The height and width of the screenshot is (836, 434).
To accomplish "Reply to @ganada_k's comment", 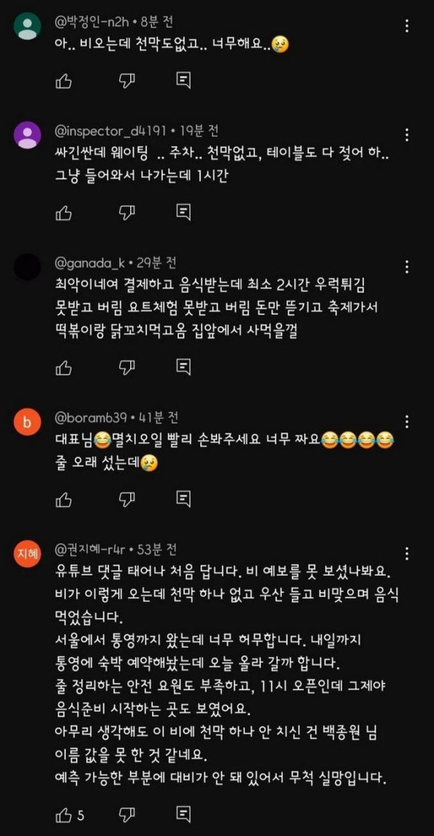I will click(x=183, y=366).
